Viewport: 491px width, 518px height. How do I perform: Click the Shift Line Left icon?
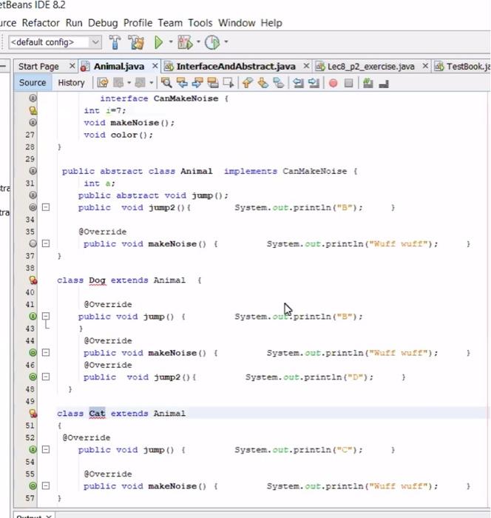(299, 83)
